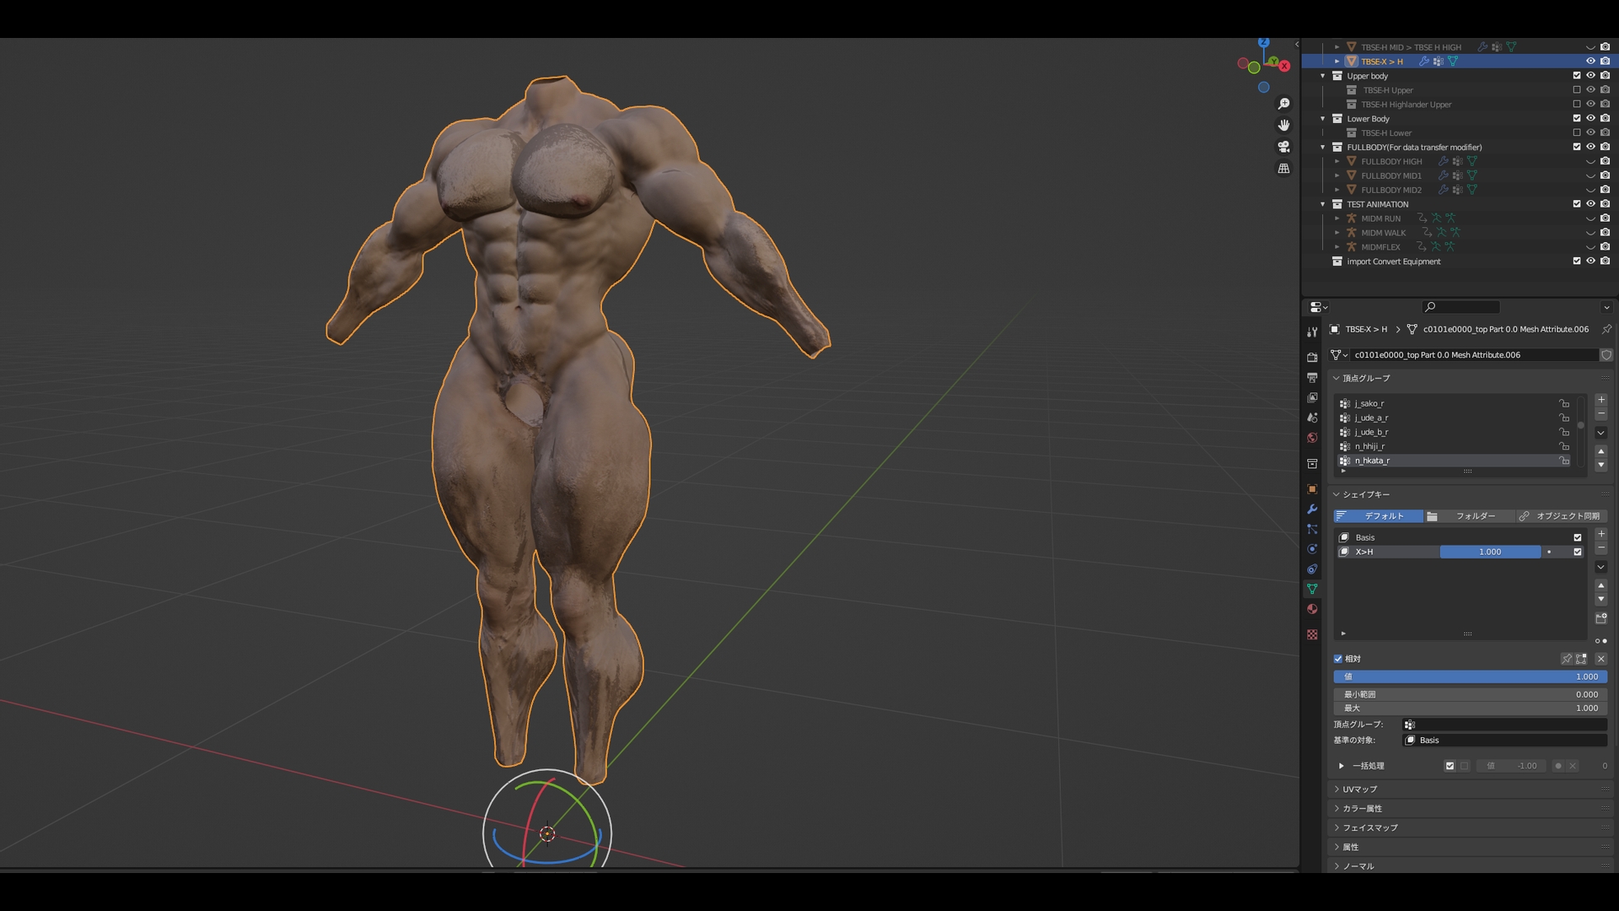Open the Texture properties tab
This screenshot has height=911, width=1619.
(x=1312, y=634)
